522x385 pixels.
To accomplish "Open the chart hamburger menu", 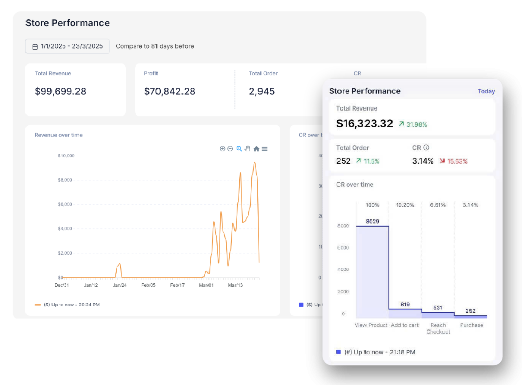I will click(264, 149).
